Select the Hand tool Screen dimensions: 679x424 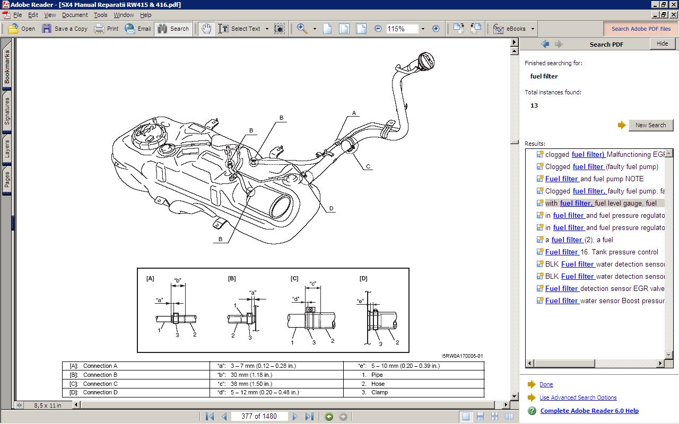pos(206,29)
